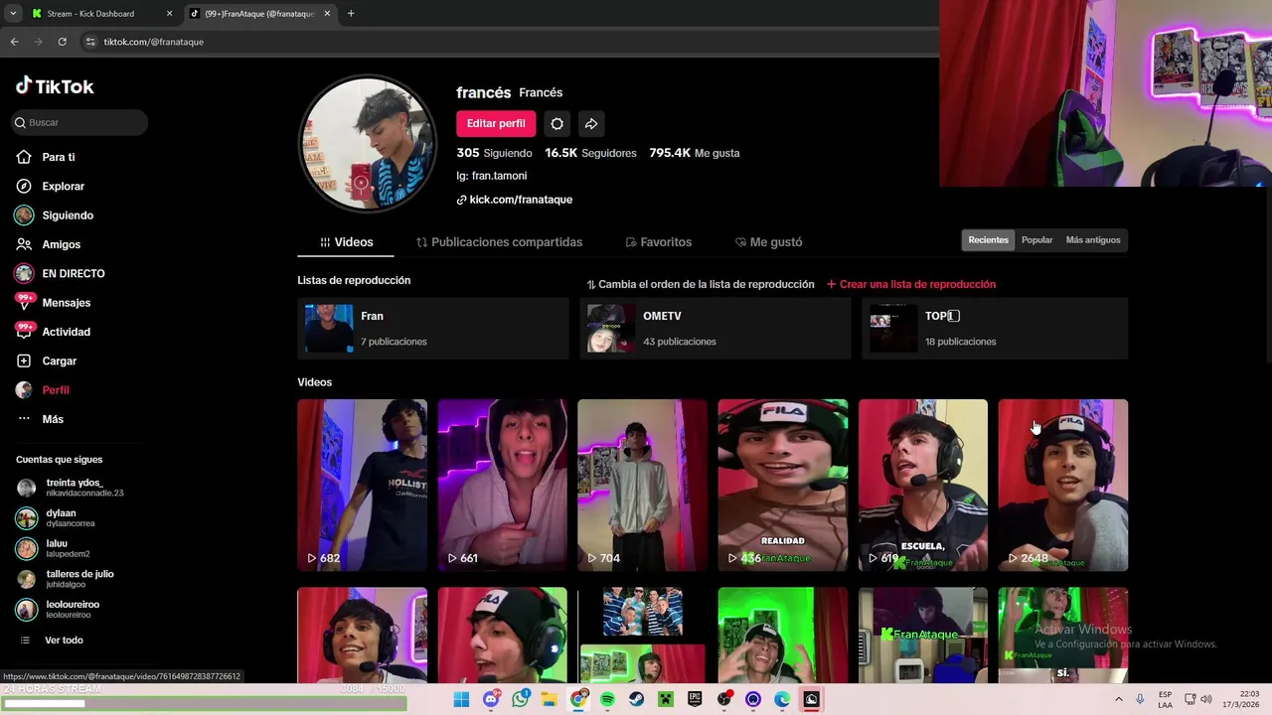Open the browser tab search dropdown
1272x715 pixels.
pyautogui.click(x=12, y=14)
